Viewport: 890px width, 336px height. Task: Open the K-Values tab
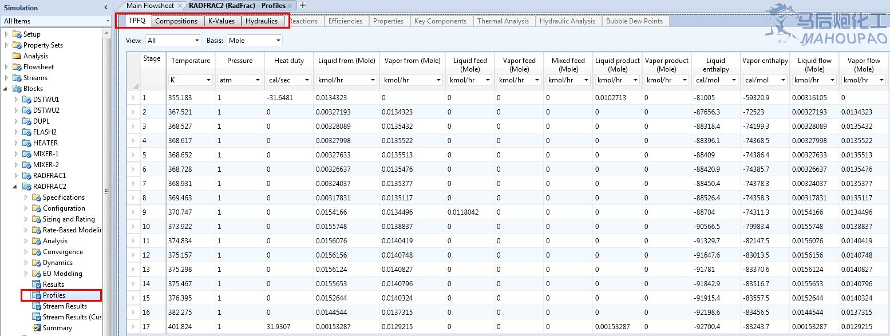pyautogui.click(x=221, y=21)
